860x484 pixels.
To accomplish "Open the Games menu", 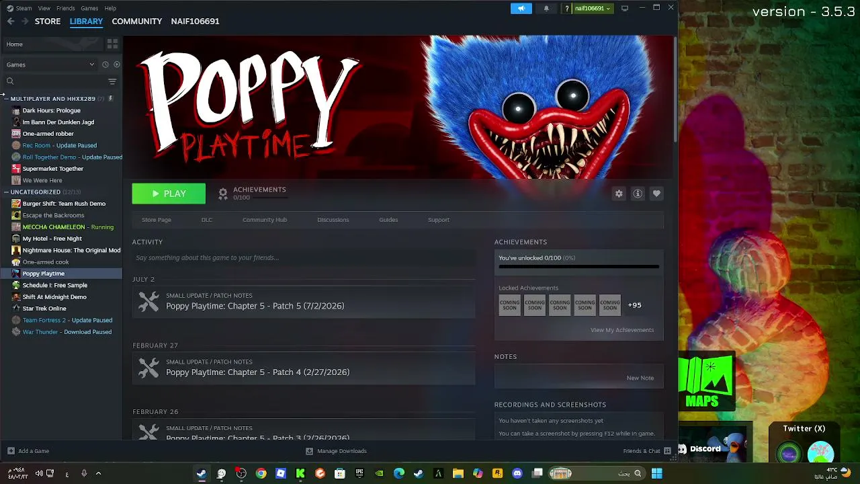I will (x=89, y=8).
